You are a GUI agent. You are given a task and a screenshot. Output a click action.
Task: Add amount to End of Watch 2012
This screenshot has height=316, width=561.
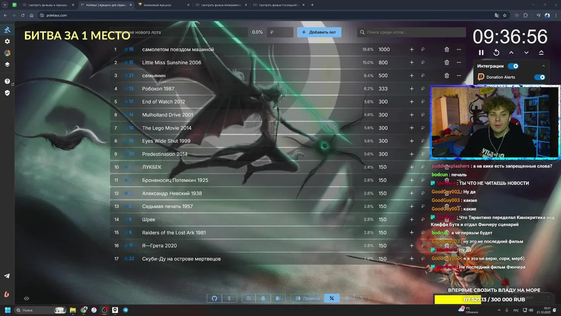click(412, 102)
